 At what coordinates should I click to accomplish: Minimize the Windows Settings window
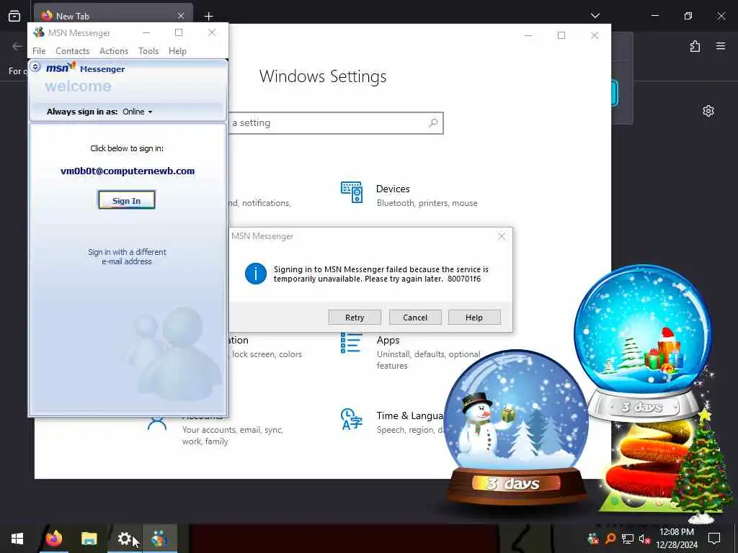pos(528,36)
